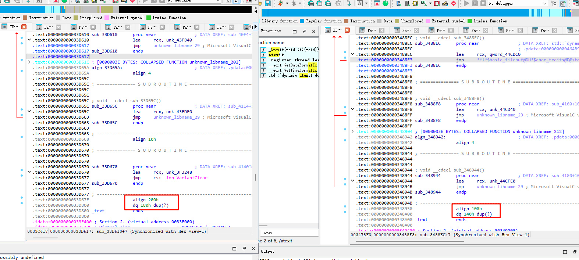
Task: Click the red triangle toolbar icon, right window
Action: click(x=377, y=3)
